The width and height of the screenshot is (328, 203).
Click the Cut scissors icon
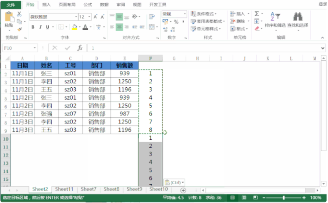[19, 14]
